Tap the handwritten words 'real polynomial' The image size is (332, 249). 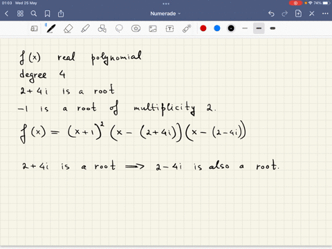pos(100,57)
